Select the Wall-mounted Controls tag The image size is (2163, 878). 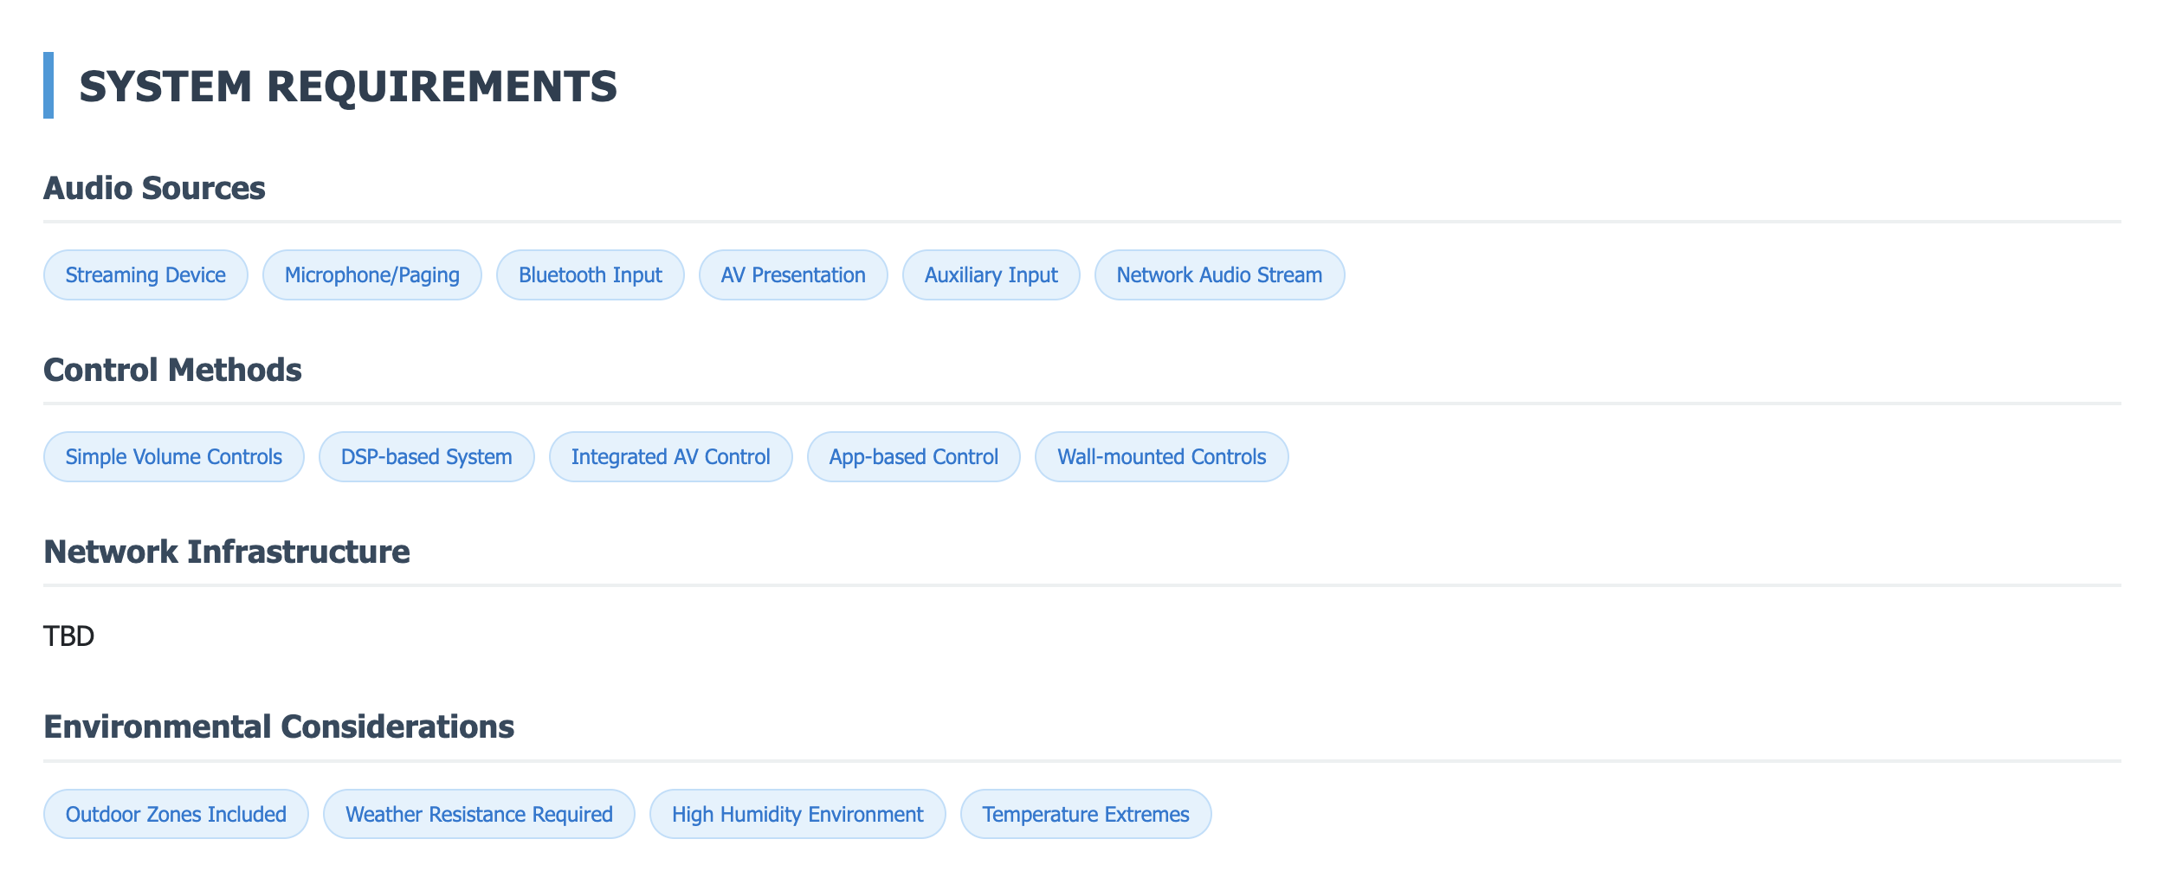[x=1161, y=457]
